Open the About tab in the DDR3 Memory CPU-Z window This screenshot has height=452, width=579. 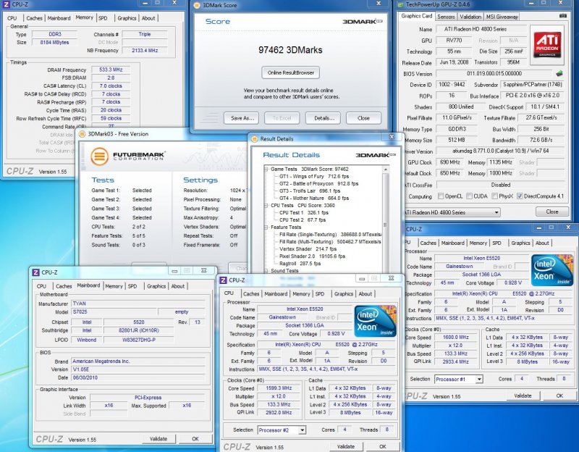click(x=148, y=18)
